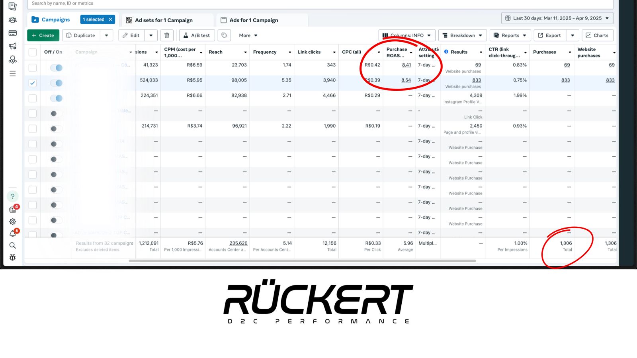Open notifications bell icon
The image size is (637, 358).
click(x=13, y=233)
